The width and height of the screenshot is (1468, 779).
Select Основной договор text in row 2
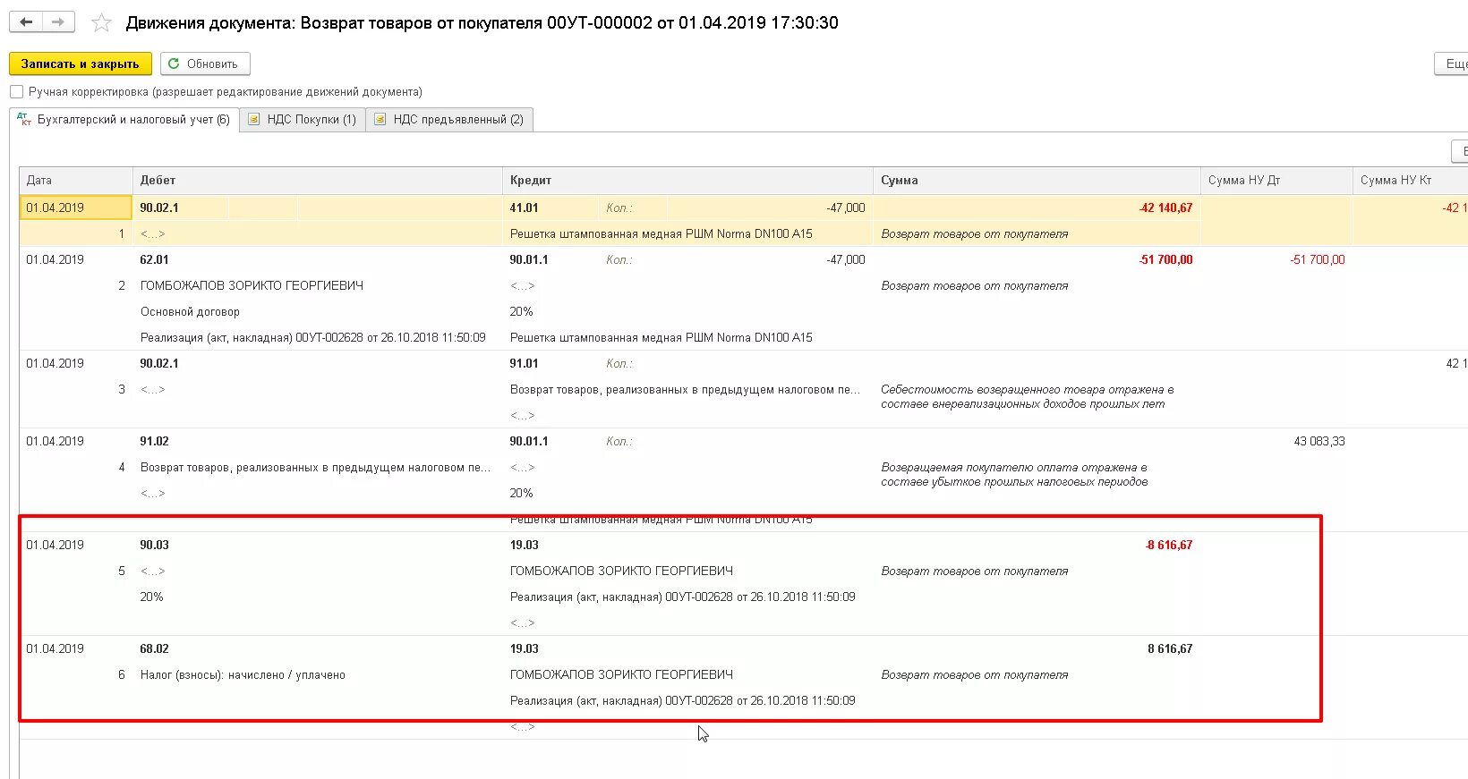pyautogui.click(x=190, y=311)
